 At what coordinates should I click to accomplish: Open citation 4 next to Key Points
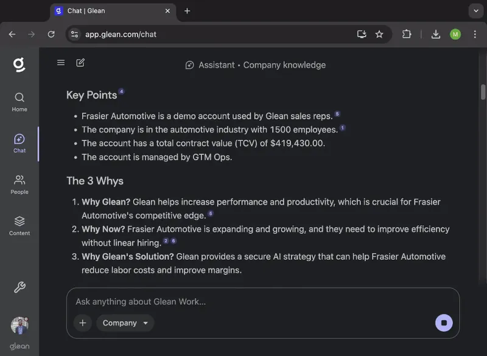[121, 91]
